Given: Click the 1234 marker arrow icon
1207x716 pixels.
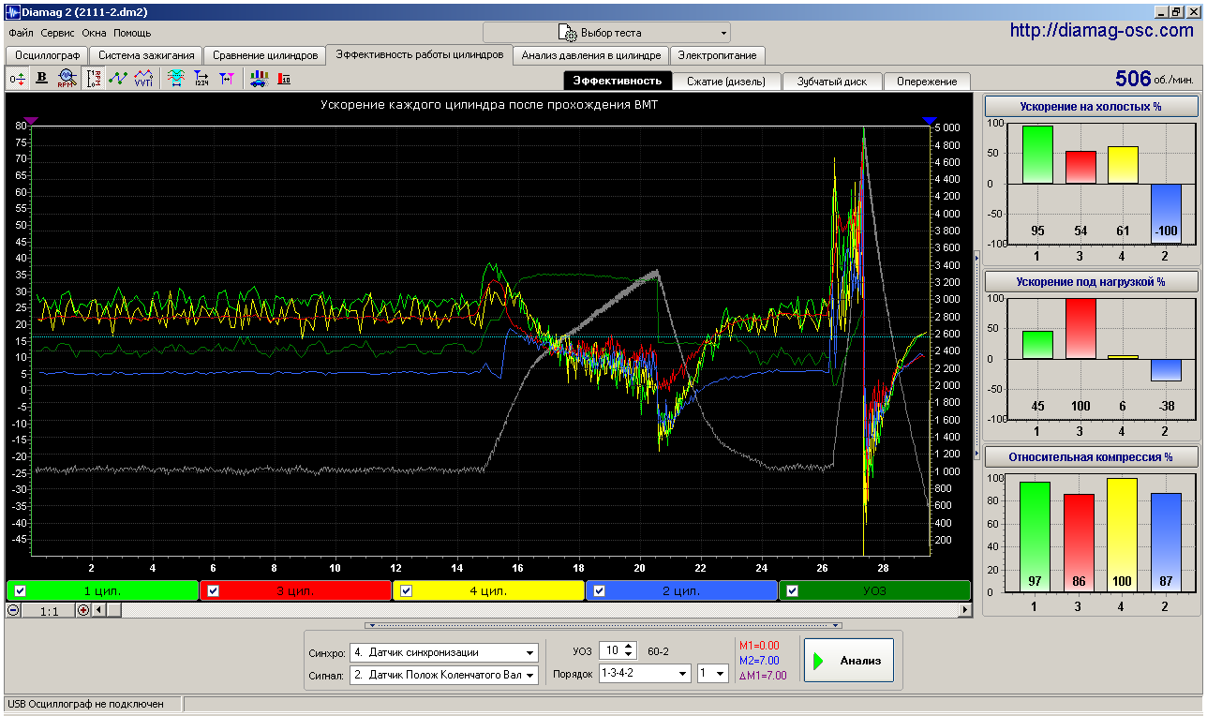Looking at the screenshot, I should [201, 79].
